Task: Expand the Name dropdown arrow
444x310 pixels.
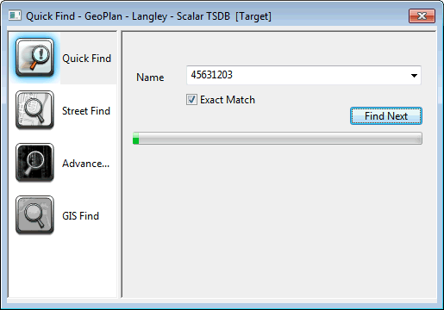Action: (414, 76)
